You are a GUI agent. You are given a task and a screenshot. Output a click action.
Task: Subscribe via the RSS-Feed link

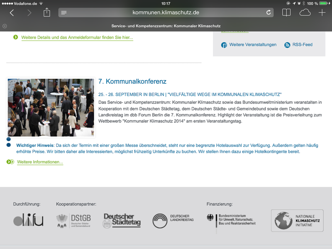303,45
